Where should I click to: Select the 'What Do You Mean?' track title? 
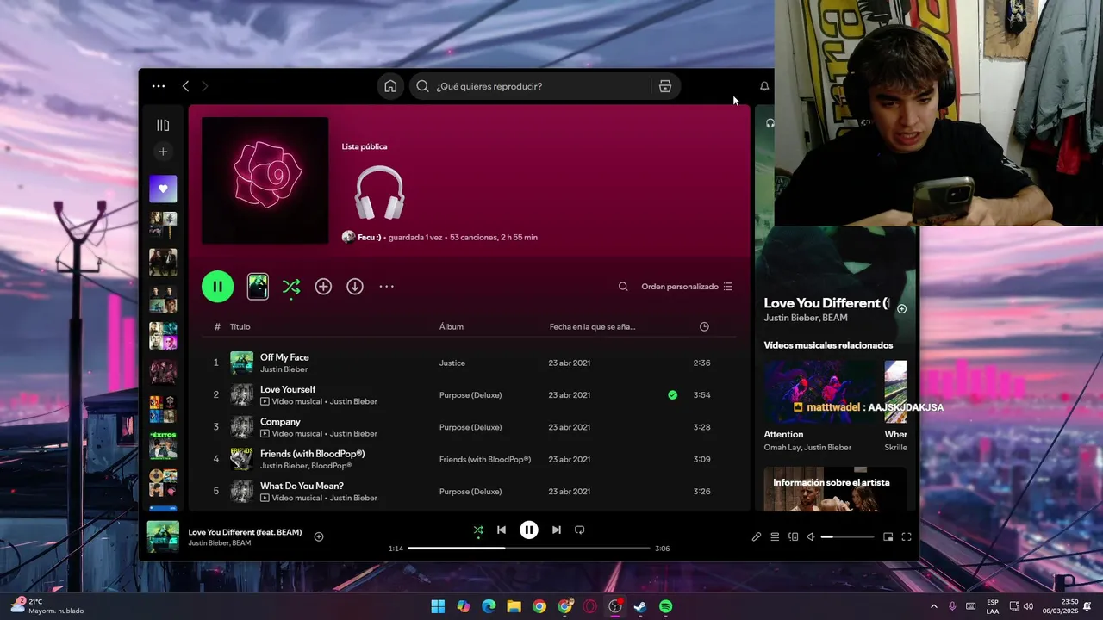[x=302, y=486]
